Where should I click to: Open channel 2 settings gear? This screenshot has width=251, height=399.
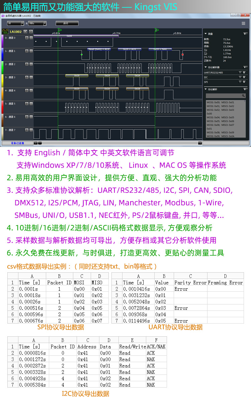27,64
